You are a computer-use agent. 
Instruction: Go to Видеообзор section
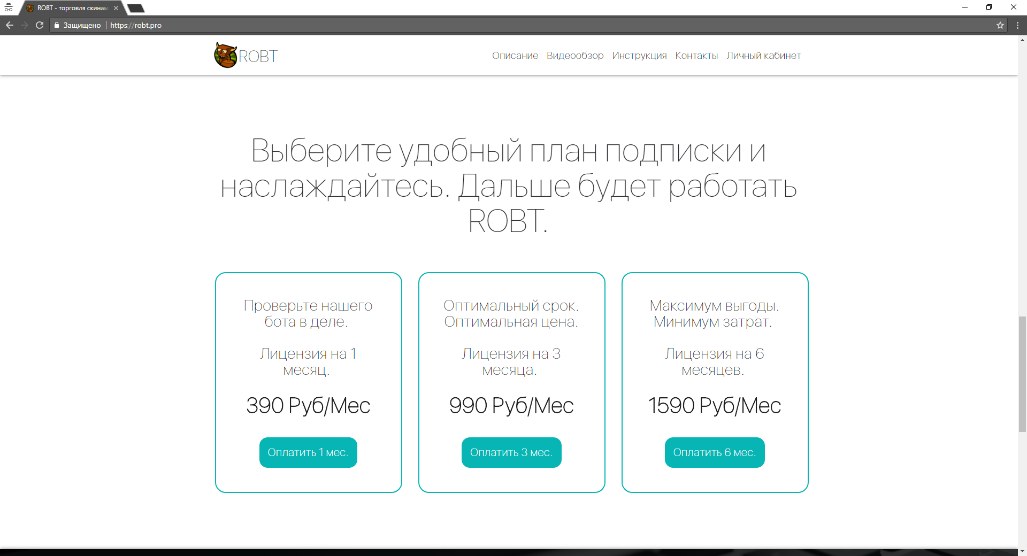pos(574,56)
